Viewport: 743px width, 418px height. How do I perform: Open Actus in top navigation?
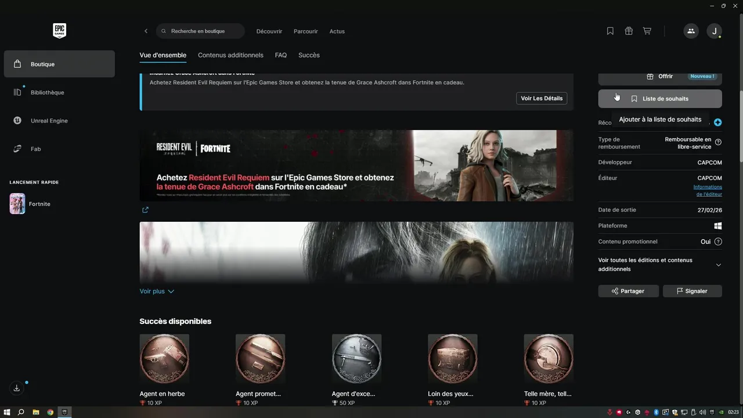coord(337,31)
